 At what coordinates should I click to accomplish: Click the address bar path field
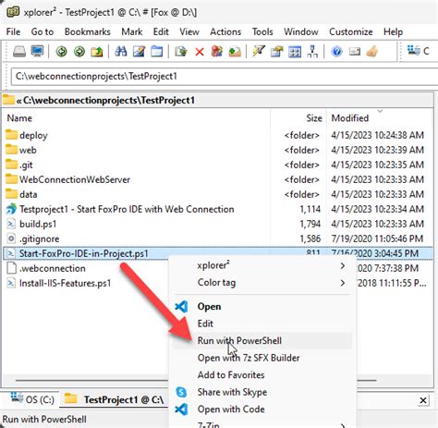click(225, 76)
